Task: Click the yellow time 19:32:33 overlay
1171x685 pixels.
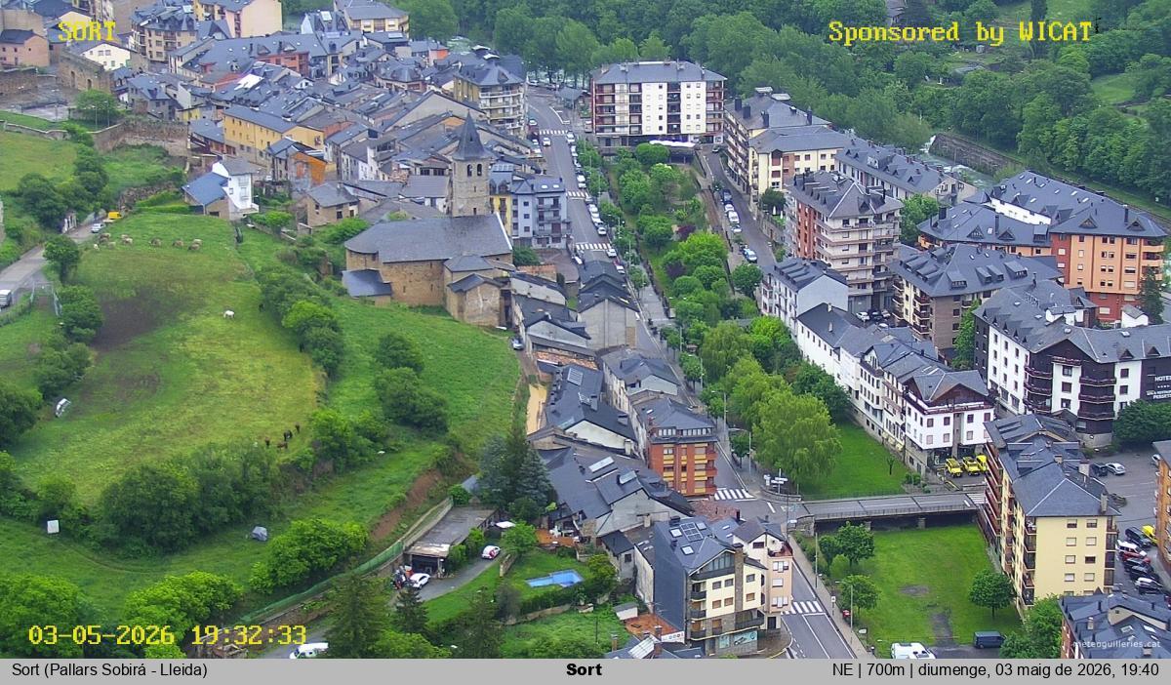Action: tap(248, 635)
